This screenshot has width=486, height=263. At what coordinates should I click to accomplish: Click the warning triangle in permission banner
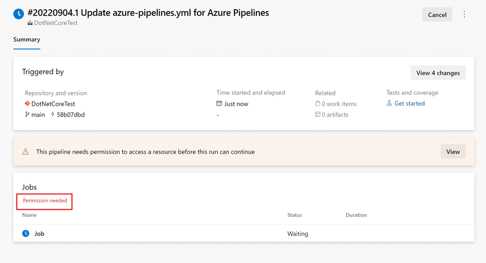[26, 152]
